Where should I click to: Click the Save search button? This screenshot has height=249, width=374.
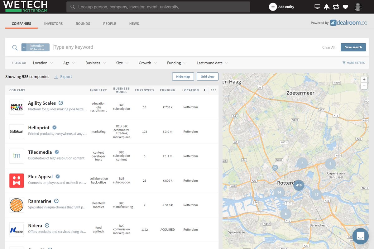tap(353, 47)
